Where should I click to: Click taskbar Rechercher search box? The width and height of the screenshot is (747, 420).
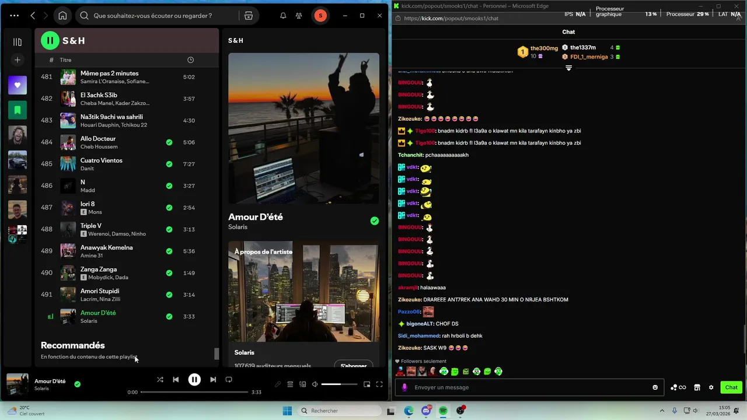point(340,411)
